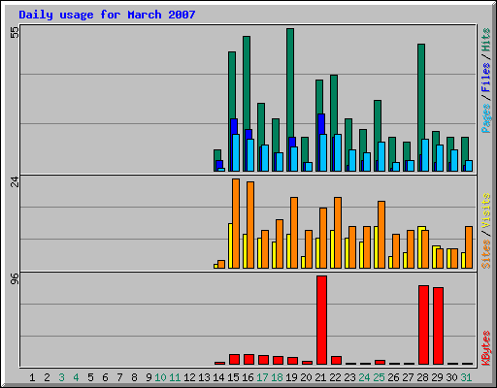Viewport: 497px width, 388px height.
Task: Click day label 31 on the x-axis
Action: coord(466,377)
